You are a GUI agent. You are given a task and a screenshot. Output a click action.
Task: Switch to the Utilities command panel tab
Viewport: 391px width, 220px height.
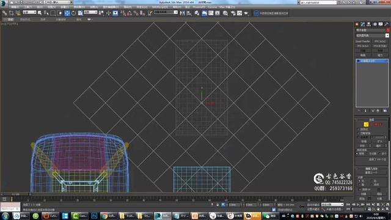tap(387, 24)
